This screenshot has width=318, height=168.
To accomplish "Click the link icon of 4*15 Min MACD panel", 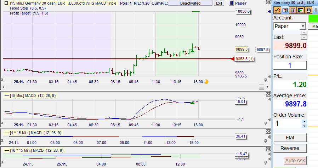I will (268, 132).
